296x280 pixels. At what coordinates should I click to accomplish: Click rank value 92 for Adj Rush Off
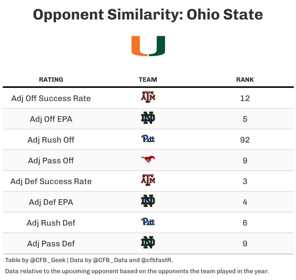[245, 140]
